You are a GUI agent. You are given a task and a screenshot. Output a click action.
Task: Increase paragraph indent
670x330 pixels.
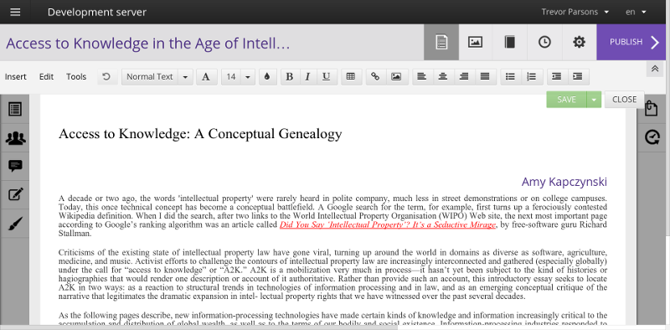click(x=578, y=77)
